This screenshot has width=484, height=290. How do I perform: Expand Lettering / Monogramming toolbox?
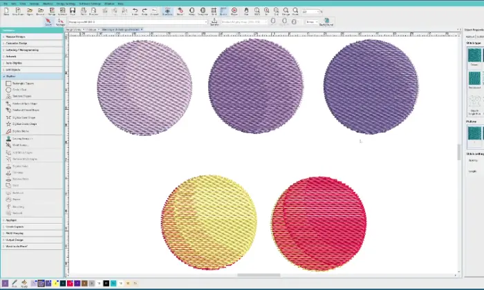(x=32, y=50)
